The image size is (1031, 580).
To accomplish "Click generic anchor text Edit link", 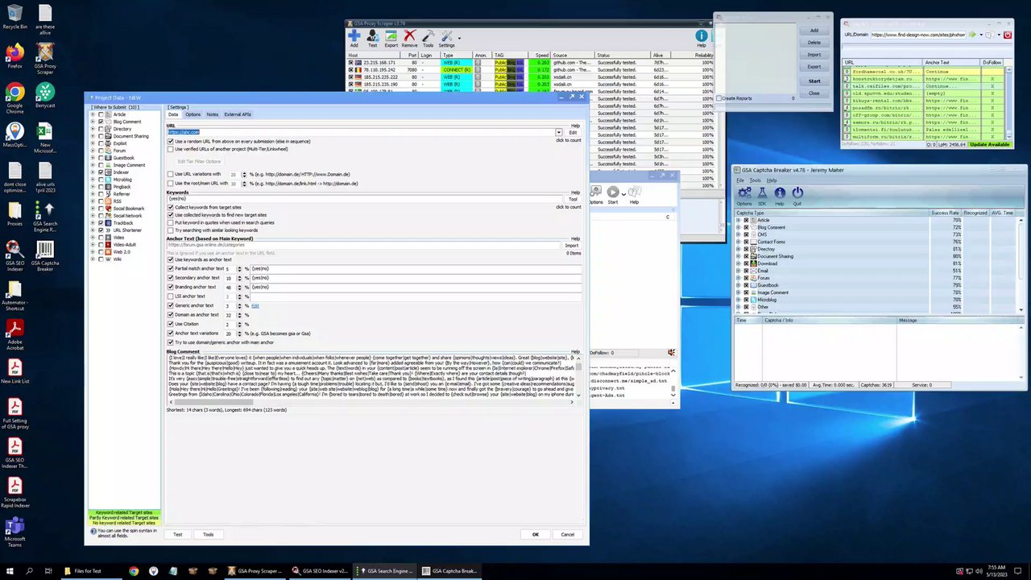I will coord(255,306).
